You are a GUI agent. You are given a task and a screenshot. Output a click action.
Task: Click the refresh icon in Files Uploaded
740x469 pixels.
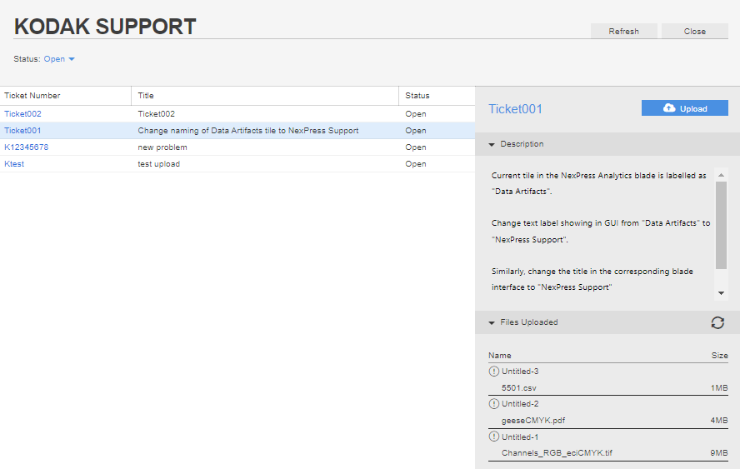717,322
